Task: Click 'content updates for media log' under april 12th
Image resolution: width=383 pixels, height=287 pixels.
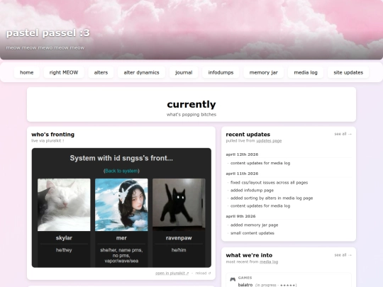Action: click(260, 163)
